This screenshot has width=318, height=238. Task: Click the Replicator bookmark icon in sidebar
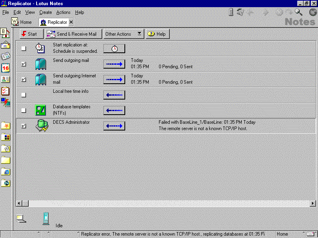[x=6, y=102]
